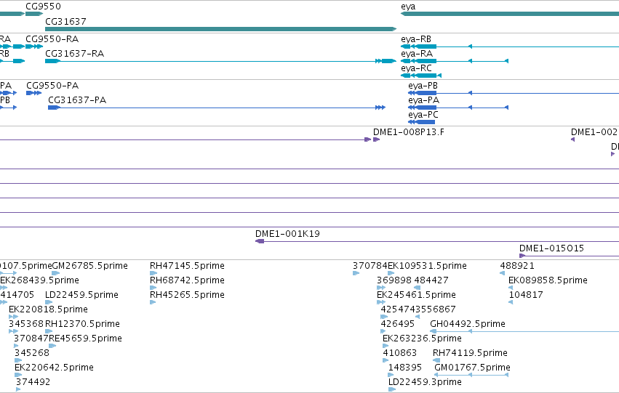The image size is (619, 393).
Task: Open the GM01767.5prime EST label
Action: pos(472,368)
